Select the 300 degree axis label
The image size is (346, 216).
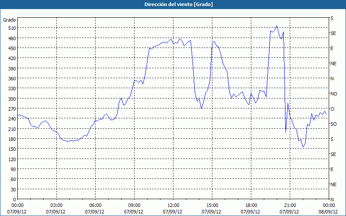(x=12, y=98)
